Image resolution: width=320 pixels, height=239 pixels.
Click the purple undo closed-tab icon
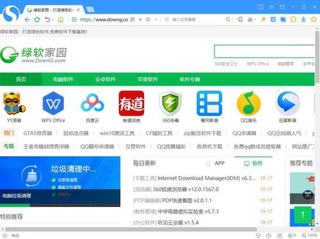coord(47,20)
